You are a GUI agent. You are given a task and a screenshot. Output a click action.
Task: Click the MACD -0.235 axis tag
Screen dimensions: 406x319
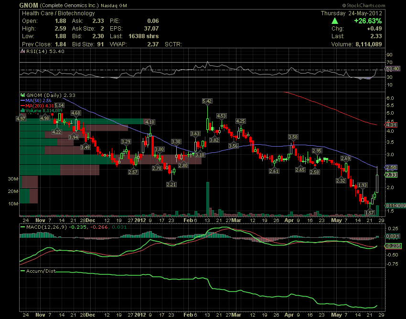coord(394,246)
